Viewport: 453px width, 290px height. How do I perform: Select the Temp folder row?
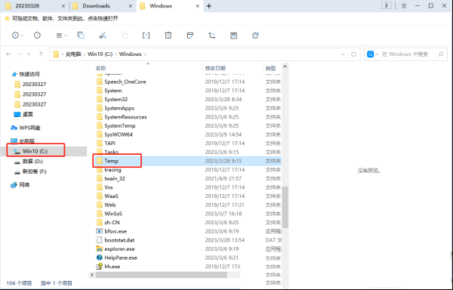coord(188,161)
